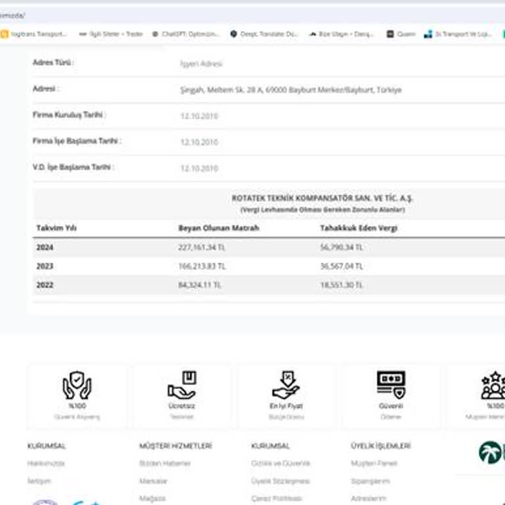The height and width of the screenshot is (505, 505).
Task: Click the customer satisfaction stars icon
Action: (493, 385)
